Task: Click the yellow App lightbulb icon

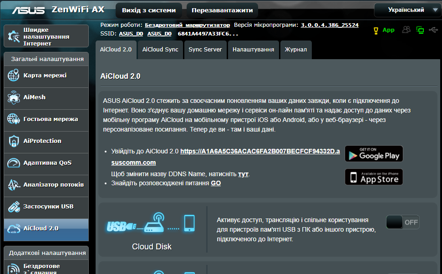Action: coord(376,30)
